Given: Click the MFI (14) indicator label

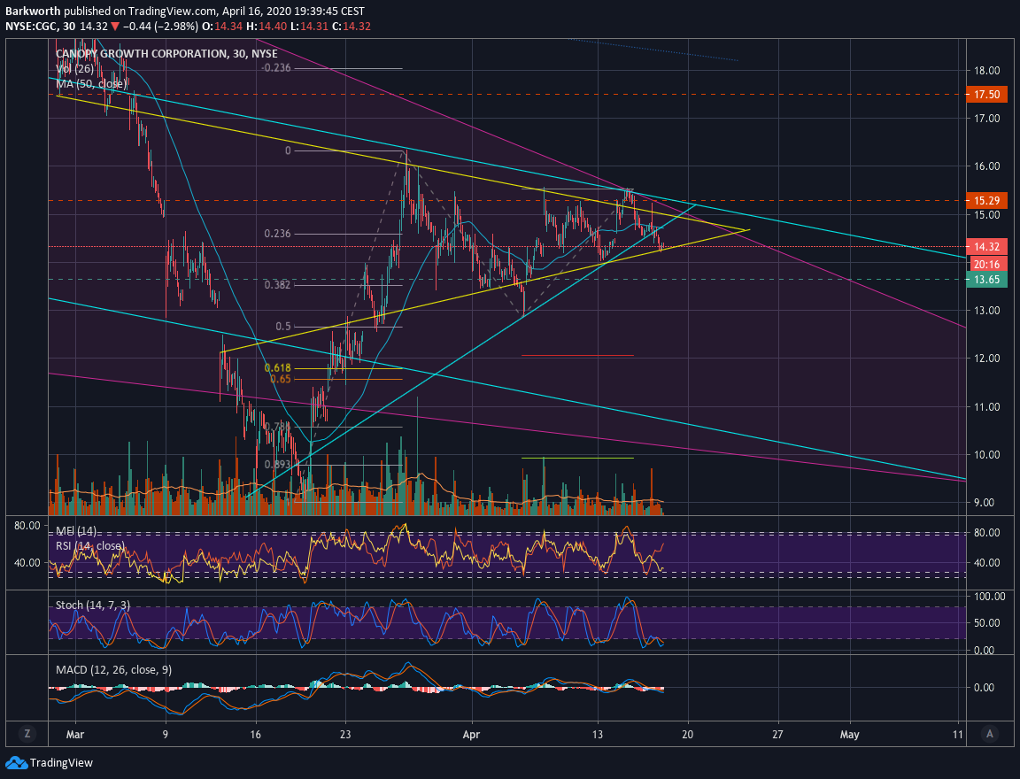Looking at the screenshot, I should 76,531.
